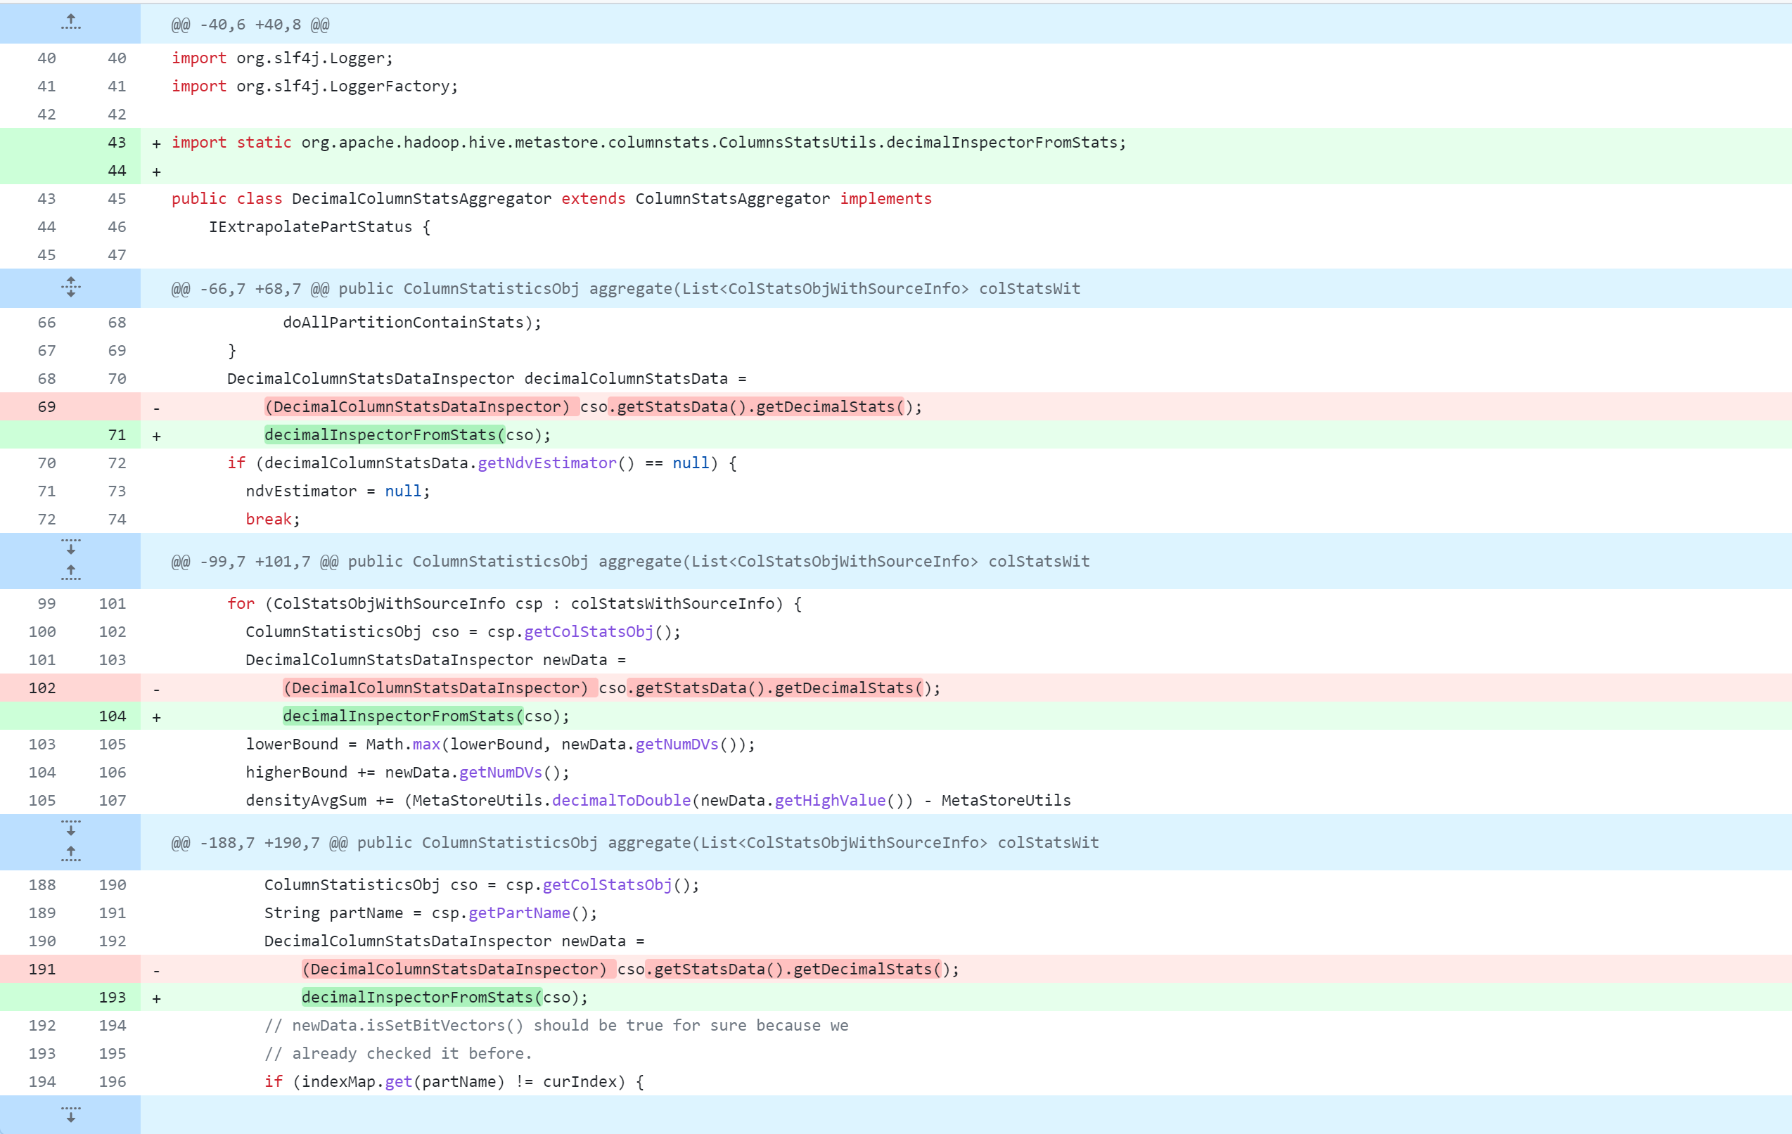
Task: Expand up arrow at -188,7 hunk header
Action: [70, 853]
